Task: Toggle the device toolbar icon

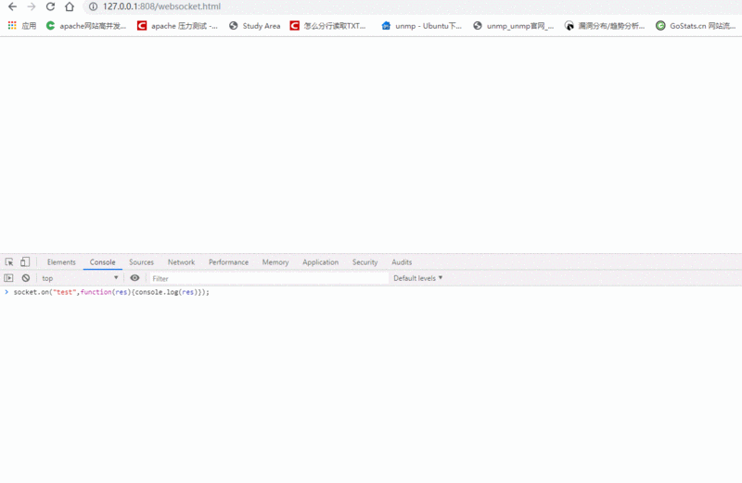Action: pyautogui.click(x=25, y=261)
